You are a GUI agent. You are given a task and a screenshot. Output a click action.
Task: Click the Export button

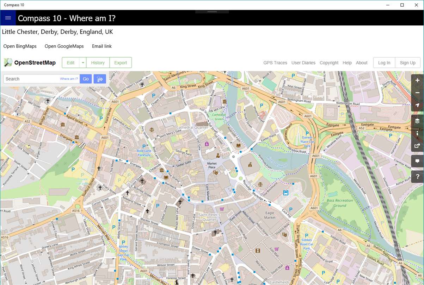[x=121, y=63]
